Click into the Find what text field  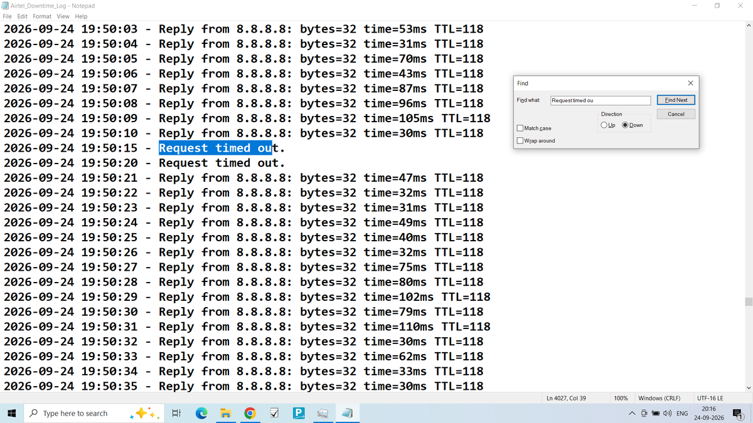(x=601, y=100)
